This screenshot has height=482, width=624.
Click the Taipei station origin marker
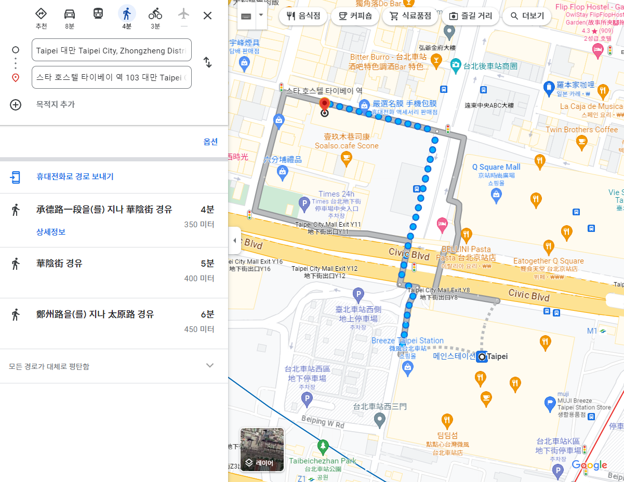(482, 357)
